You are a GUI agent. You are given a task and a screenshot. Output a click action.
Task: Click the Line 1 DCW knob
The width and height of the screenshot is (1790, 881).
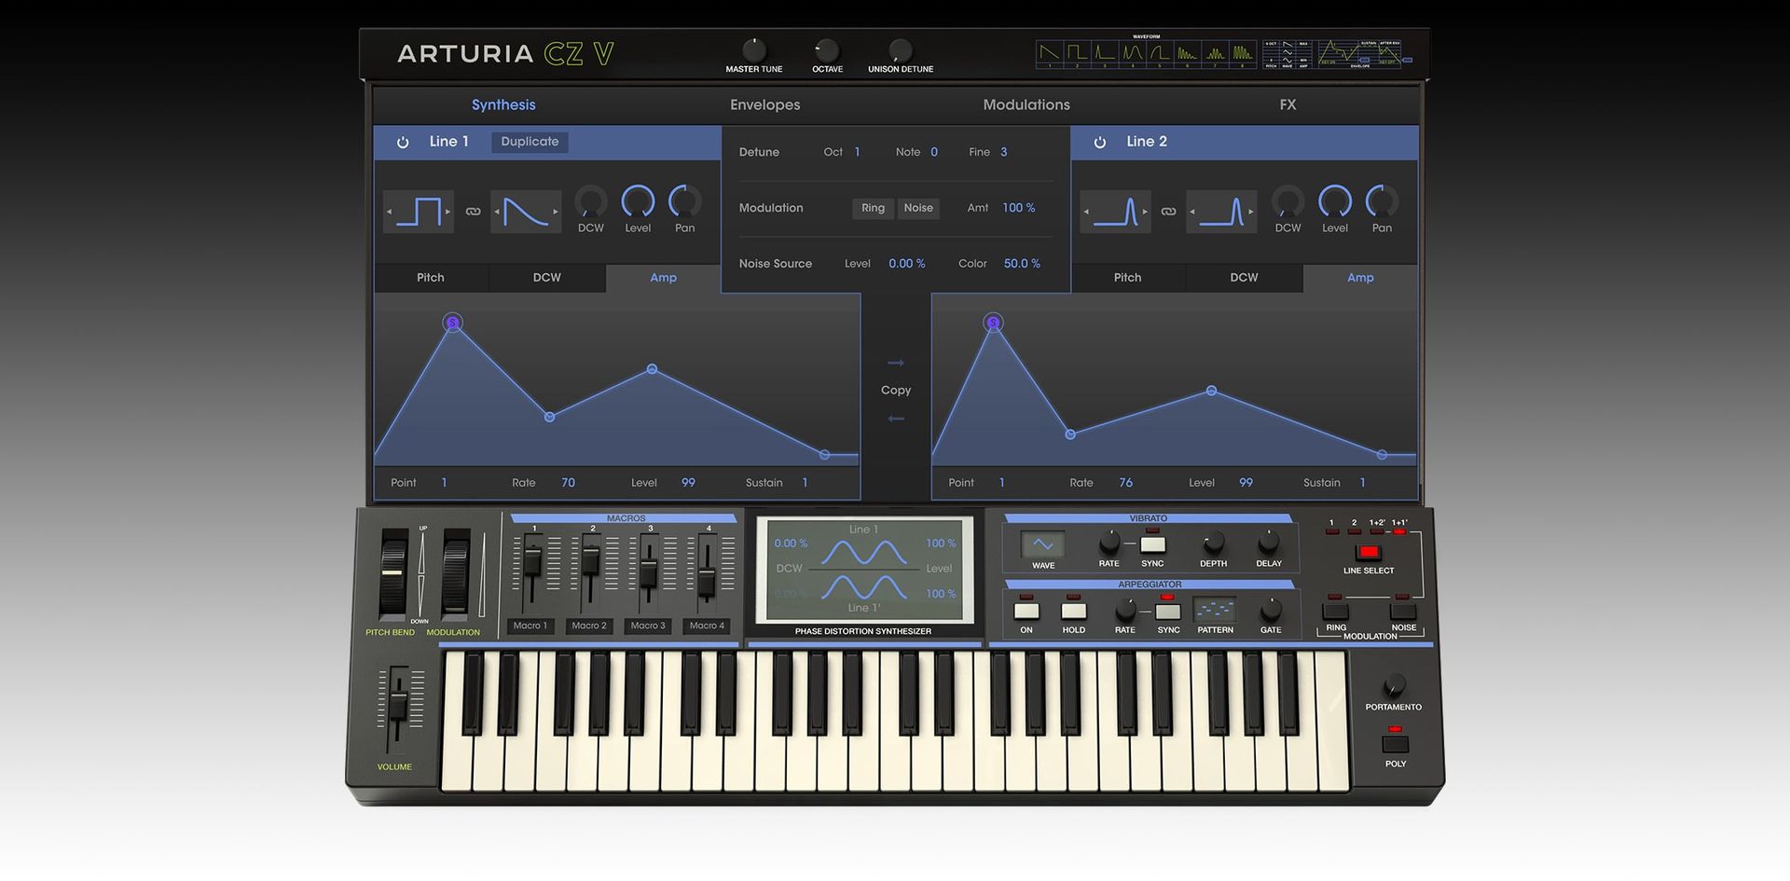pos(591,201)
